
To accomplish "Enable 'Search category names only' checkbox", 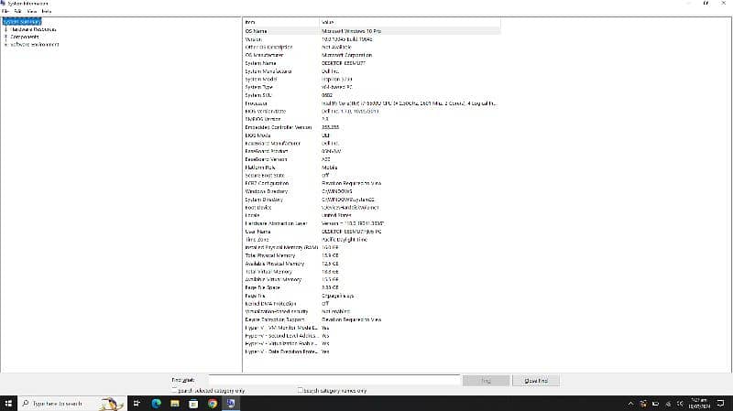I will point(300,390).
